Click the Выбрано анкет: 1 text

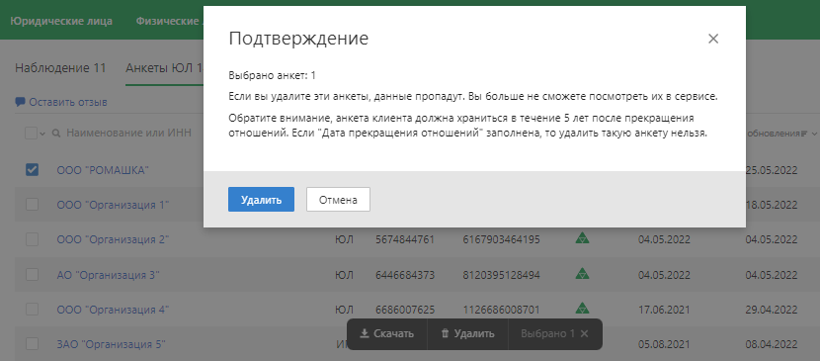[x=272, y=76]
